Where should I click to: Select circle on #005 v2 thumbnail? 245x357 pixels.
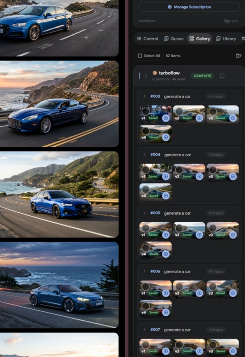coord(179,228)
